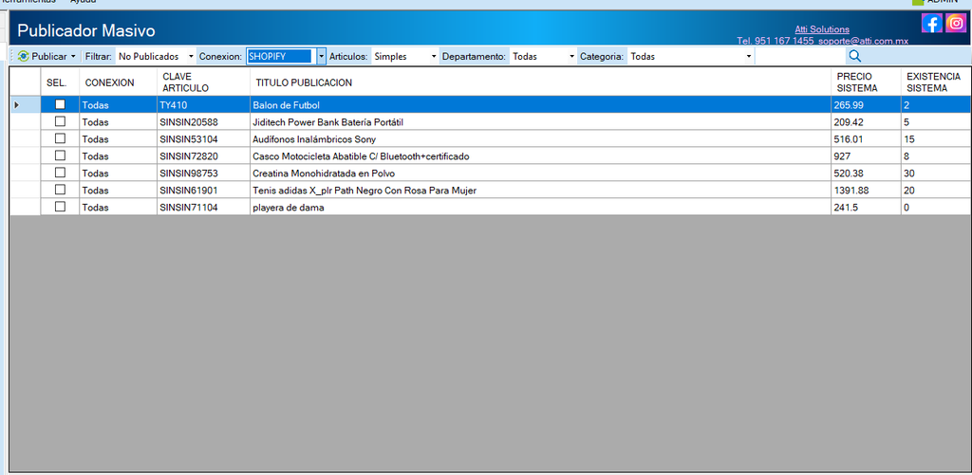Click the Todas connection cell for SINSIN20588
972x475 pixels.
pyautogui.click(x=118, y=122)
